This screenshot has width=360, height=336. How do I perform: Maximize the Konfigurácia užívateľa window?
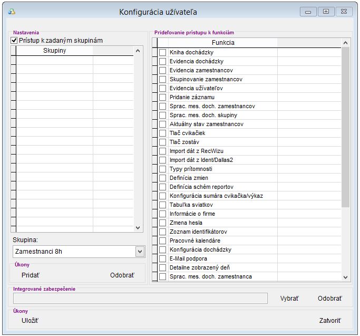click(326, 12)
